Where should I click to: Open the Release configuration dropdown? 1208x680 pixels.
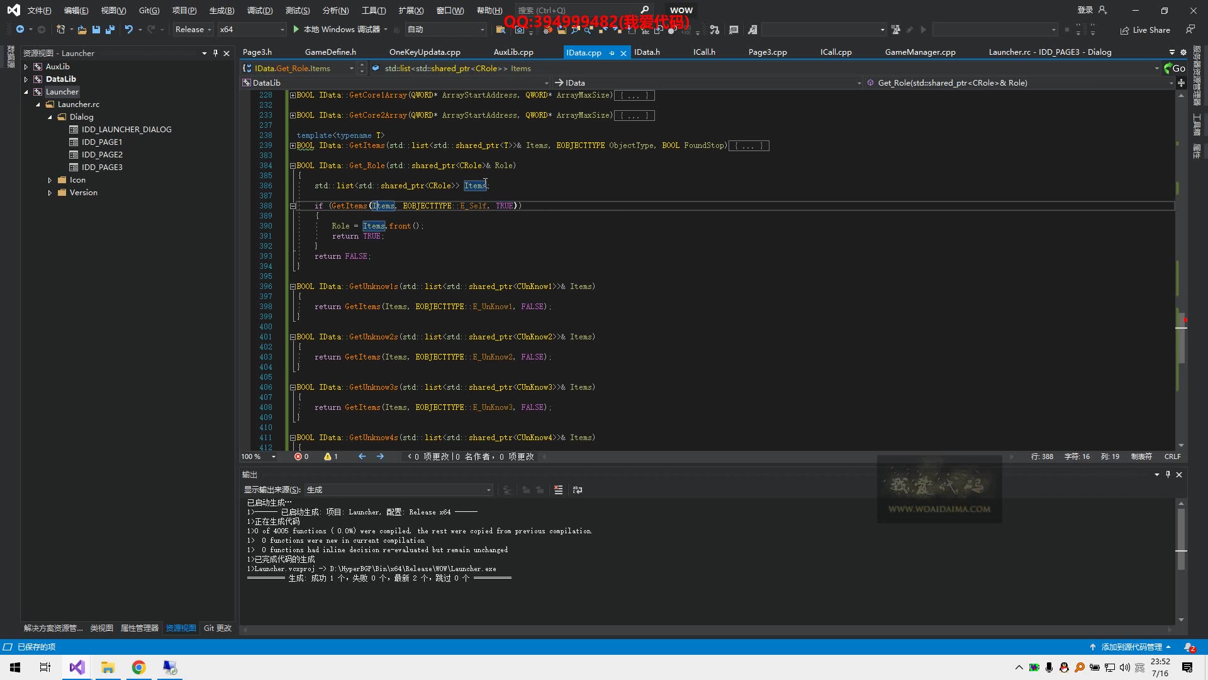[193, 30]
